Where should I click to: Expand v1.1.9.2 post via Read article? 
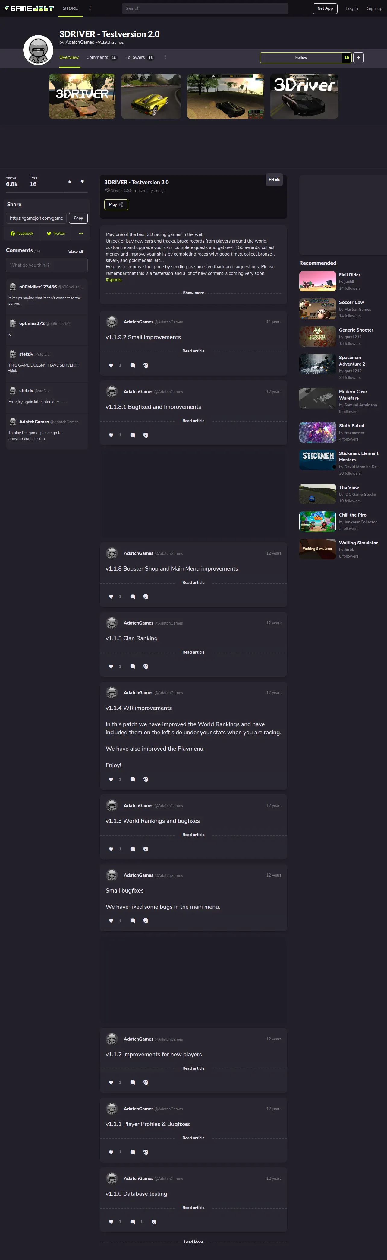(193, 351)
